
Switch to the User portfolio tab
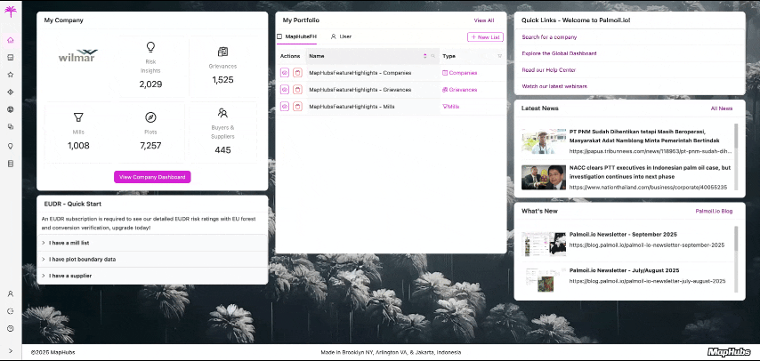coord(341,36)
